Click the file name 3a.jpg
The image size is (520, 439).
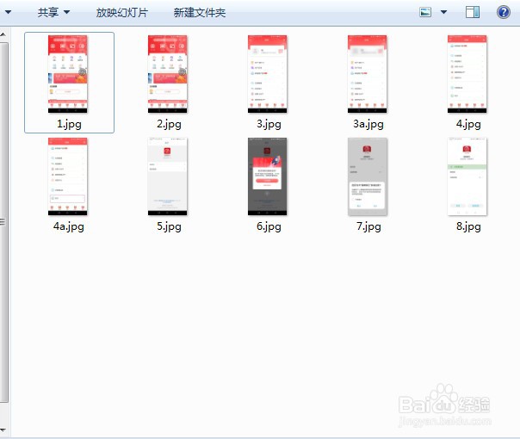coord(368,124)
